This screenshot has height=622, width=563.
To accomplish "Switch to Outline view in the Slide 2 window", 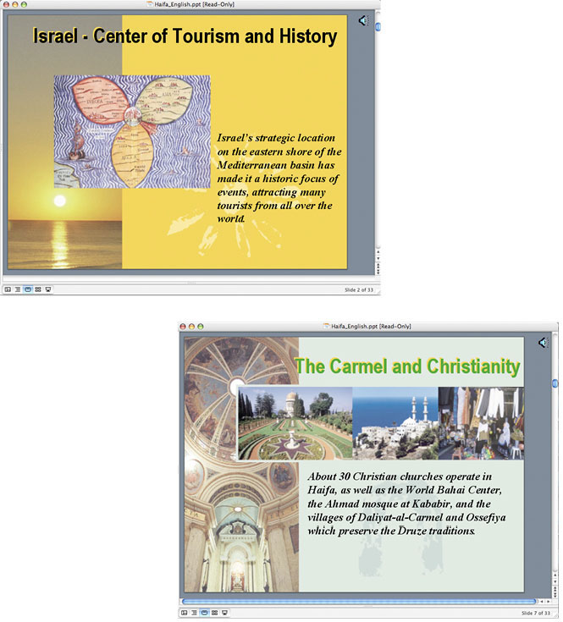I will click(x=18, y=289).
